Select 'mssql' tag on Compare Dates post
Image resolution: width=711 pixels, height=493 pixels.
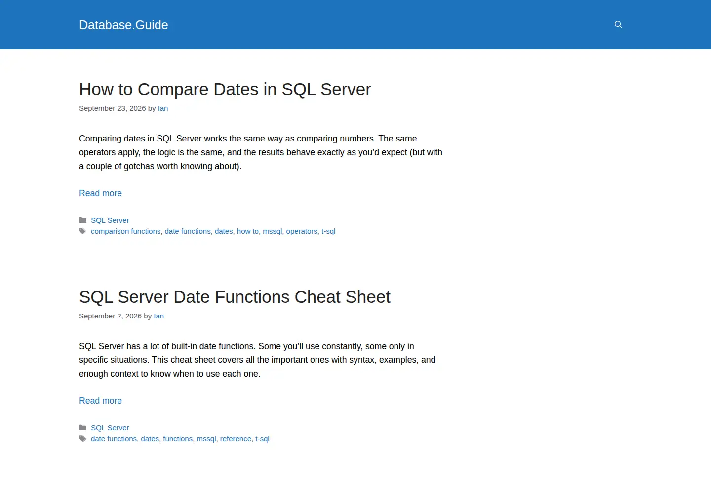point(273,231)
